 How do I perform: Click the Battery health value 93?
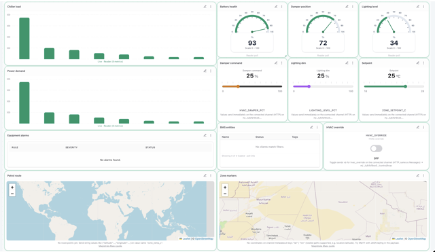click(x=252, y=43)
